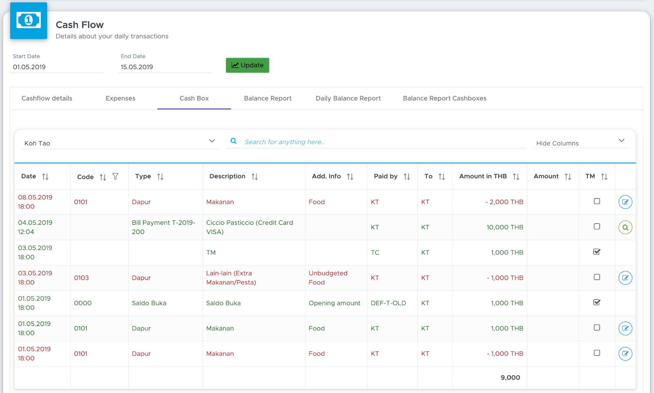654x393 pixels.
Task: Click the End Date field
Action: [165, 67]
